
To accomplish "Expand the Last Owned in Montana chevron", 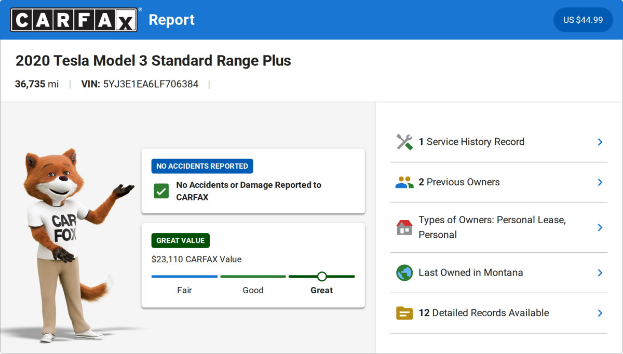I will pos(600,273).
